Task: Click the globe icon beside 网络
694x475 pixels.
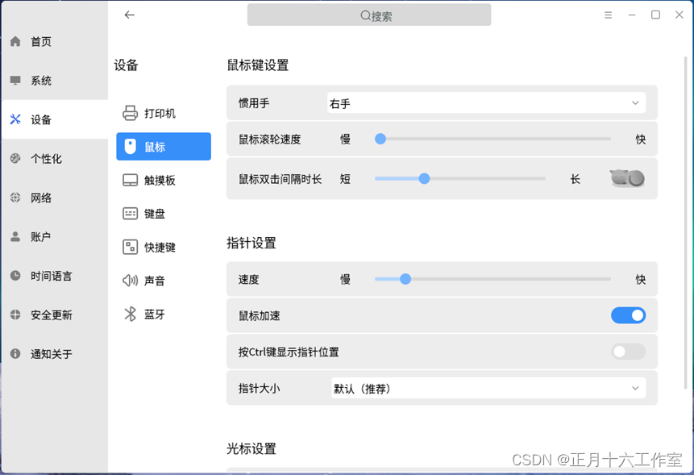Action: [15, 197]
